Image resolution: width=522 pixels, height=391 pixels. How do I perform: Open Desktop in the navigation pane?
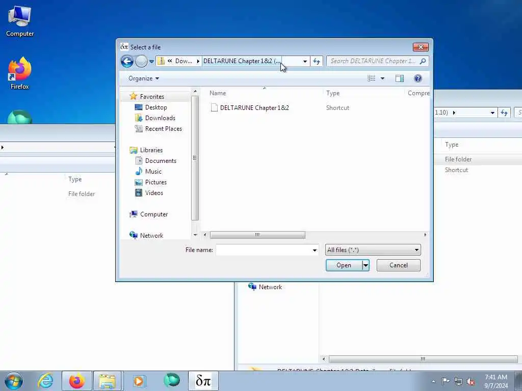coord(156,107)
